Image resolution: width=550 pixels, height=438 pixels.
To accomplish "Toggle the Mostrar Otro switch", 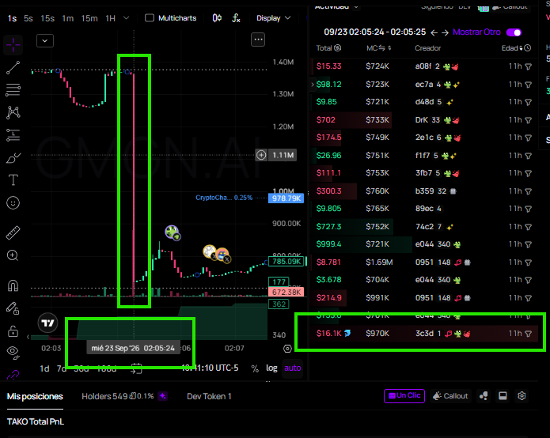I will [514, 32].
